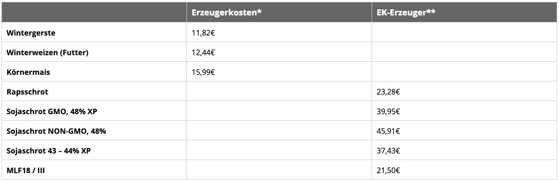
Task: Click the Erzeugerkosten* column header
Action: tap(228, 12)
